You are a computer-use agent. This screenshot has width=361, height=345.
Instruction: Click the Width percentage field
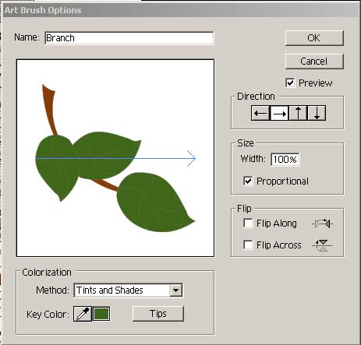[285, 159]
